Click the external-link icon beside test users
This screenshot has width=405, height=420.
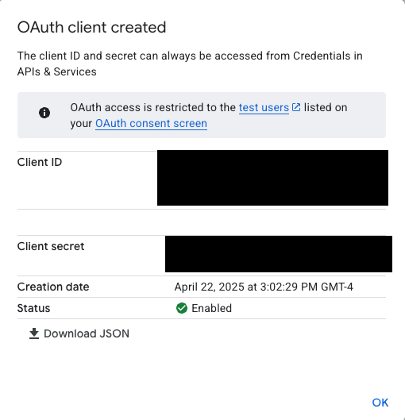(x=296, y=107)
